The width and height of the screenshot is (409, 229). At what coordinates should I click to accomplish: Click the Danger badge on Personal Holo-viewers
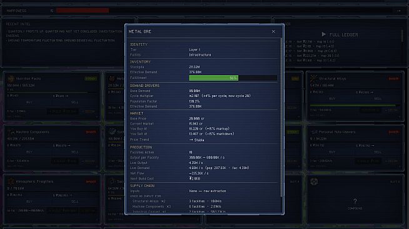393,132
